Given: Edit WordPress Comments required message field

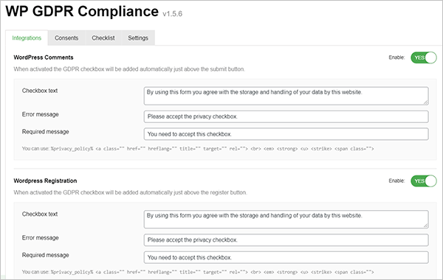Looking at the screenshot, I should pyautogui.click(x=286, y=134).
